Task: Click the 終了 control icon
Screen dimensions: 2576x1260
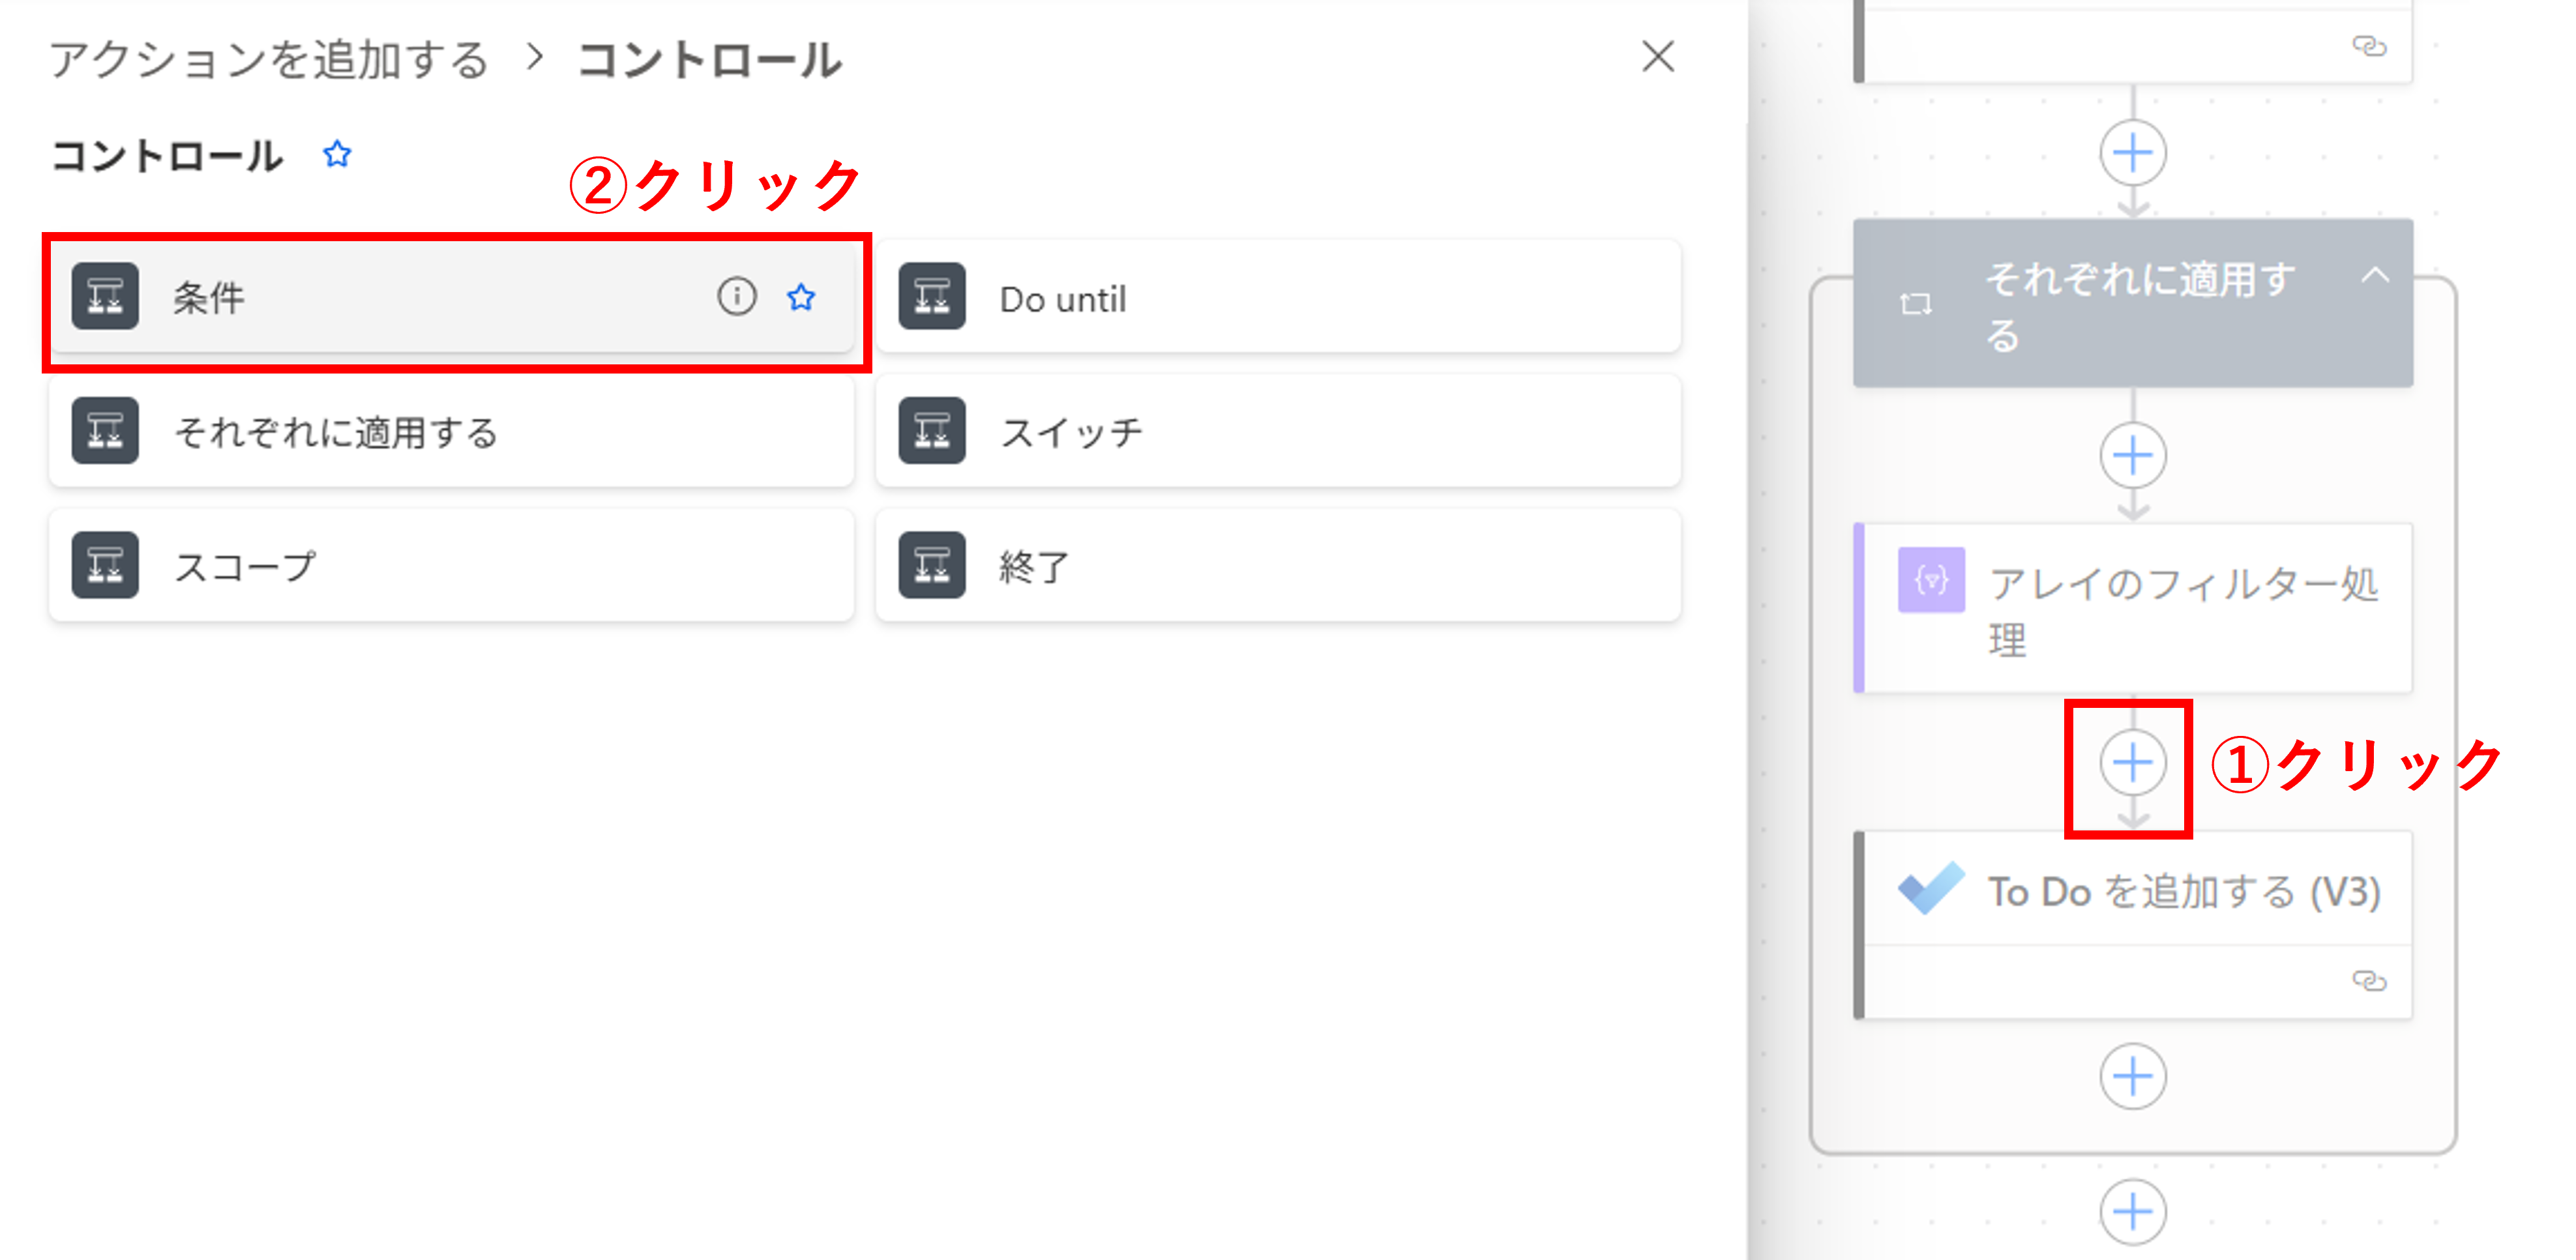Action: point(931,565)
